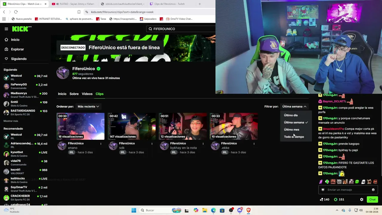Open site settings icon beside the URL
This screenshot has height=215, width=382.
87,12
